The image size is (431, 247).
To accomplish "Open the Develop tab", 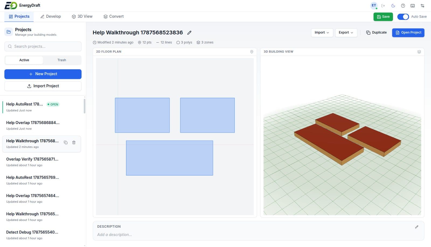I will pyautogui.click(x=51, y=16).
